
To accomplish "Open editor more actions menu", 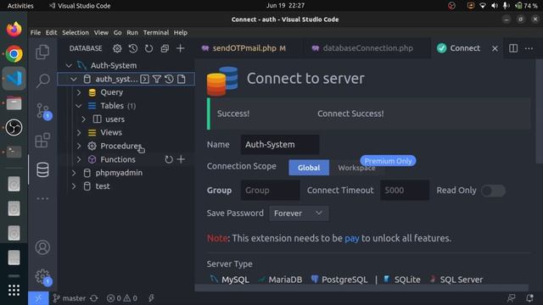I will point(529,48).
